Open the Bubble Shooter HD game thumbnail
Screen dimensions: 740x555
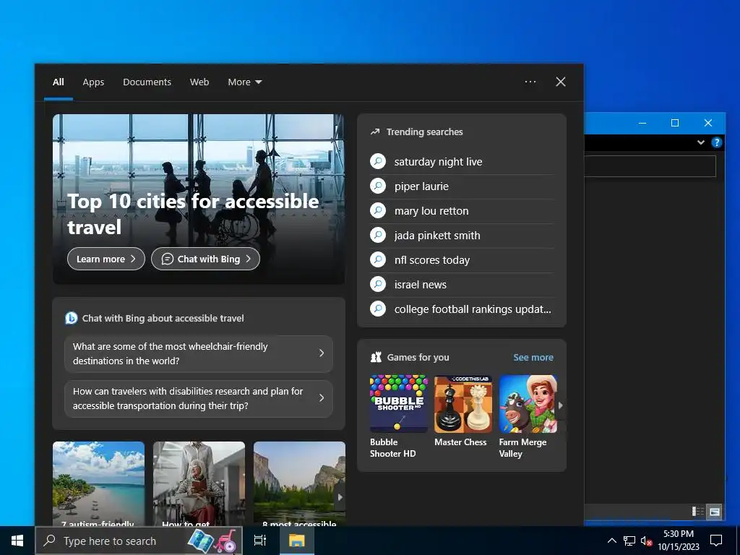399,404
